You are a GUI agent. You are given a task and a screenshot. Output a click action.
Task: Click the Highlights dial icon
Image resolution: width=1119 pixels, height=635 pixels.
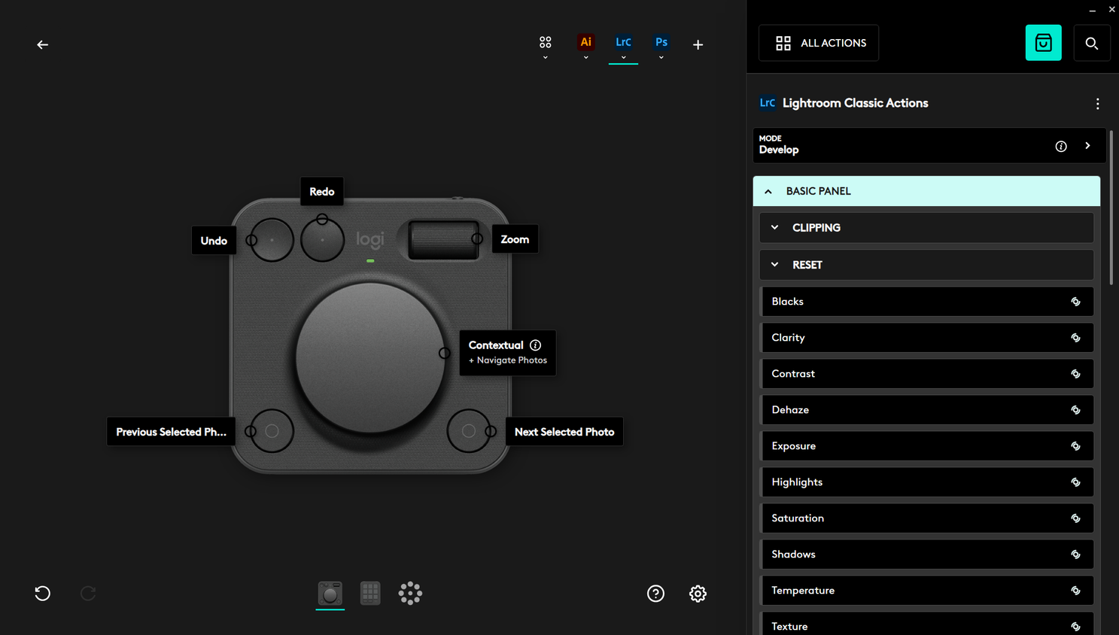pyautogui.click(x=1076, y=482)
